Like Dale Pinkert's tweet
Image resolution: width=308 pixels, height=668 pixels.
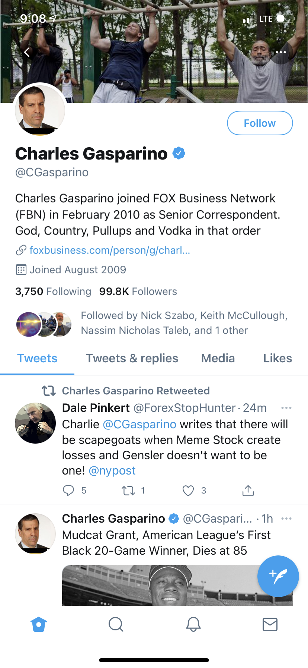(188, 491)
